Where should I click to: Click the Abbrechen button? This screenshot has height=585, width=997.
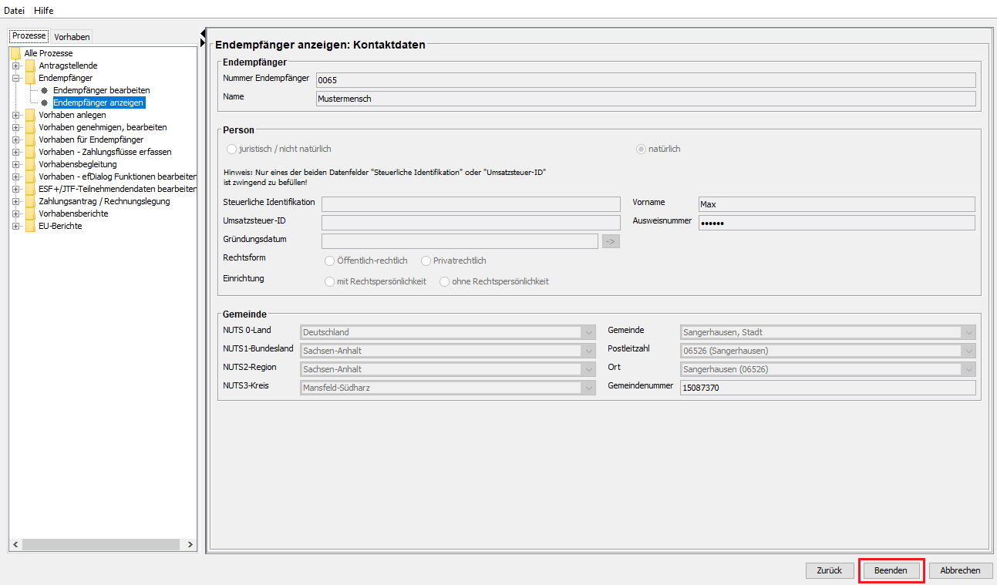(x=960, y=571)
